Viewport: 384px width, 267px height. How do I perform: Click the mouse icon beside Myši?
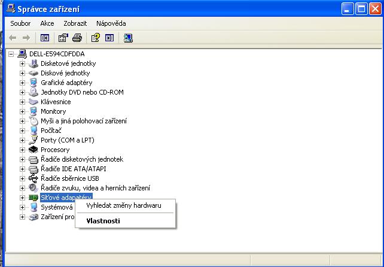33,121
